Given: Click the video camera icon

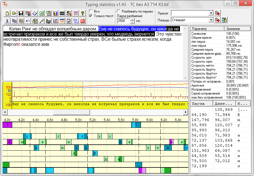Looking at the screenshot, I should tap(48, 21).
